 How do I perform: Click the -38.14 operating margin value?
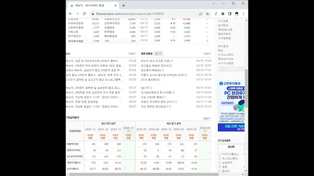click(x=180, y=163)
